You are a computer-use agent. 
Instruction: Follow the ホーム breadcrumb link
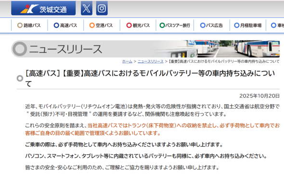click(127, 62)
